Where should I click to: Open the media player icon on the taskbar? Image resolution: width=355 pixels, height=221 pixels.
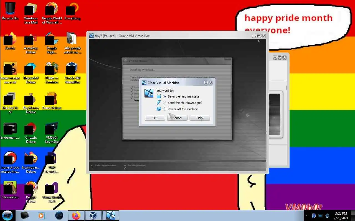pos(41,215)
